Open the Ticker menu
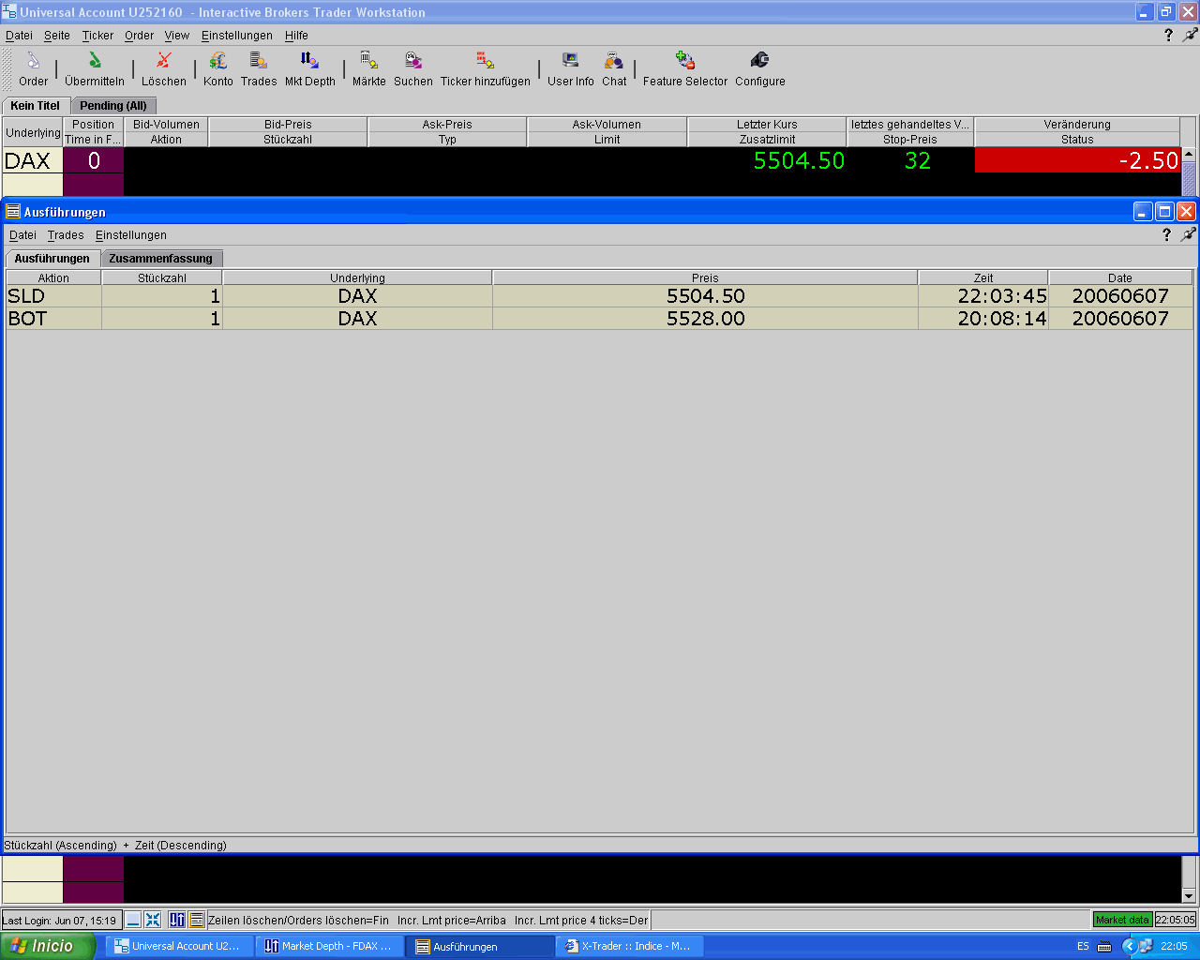 tap(97, 36)
